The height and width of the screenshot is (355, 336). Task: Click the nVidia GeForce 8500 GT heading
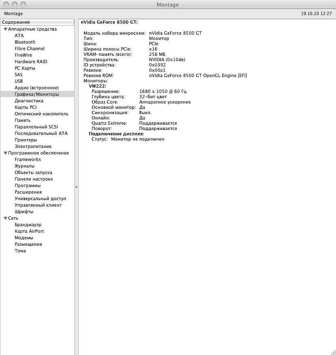[x=109, y=22]
